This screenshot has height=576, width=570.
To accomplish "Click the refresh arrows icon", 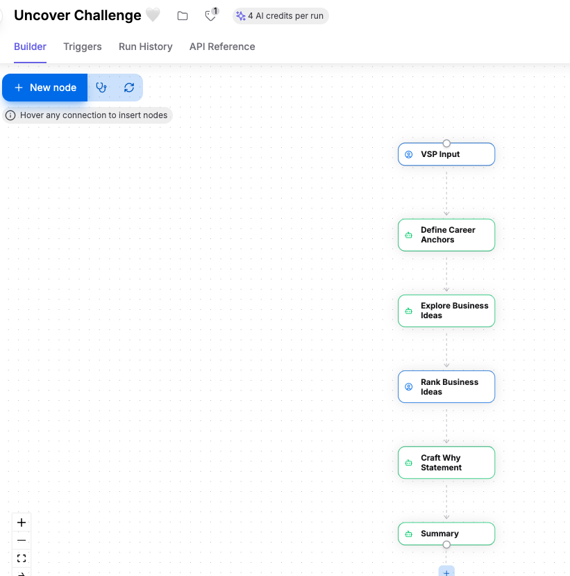I will 129,88.
